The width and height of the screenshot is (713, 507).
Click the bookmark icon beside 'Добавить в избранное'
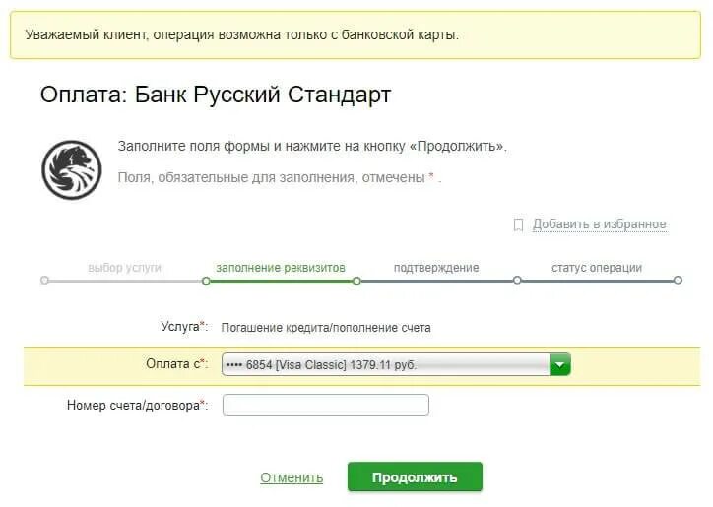click(x=518, y=224)
